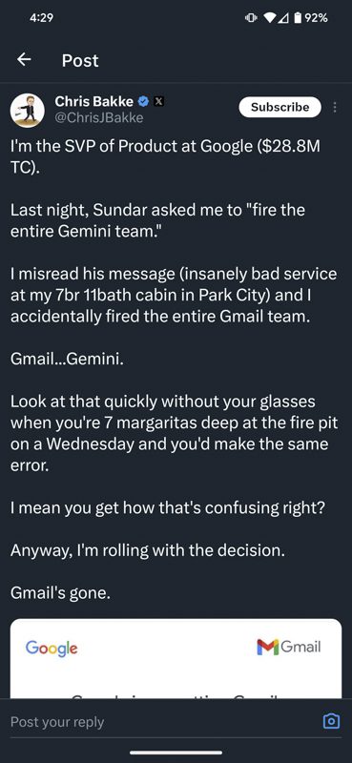Tap the Wi-Fi signal status icon
The image size is (352, 763).
coord(270,18)
